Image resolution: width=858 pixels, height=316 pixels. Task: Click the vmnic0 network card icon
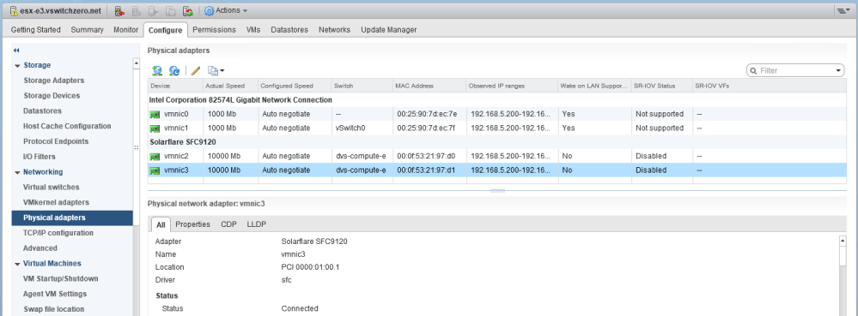click(155, 114)
